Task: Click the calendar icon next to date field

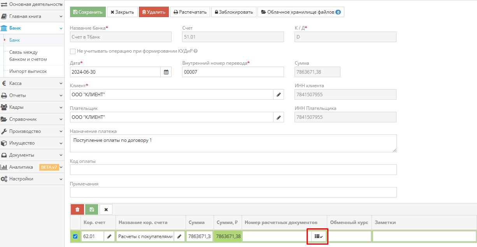Action: point(166,72)
